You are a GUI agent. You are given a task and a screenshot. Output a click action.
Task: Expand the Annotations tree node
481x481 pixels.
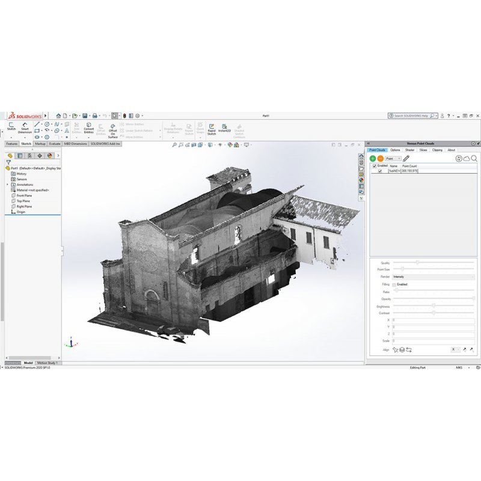8,185
